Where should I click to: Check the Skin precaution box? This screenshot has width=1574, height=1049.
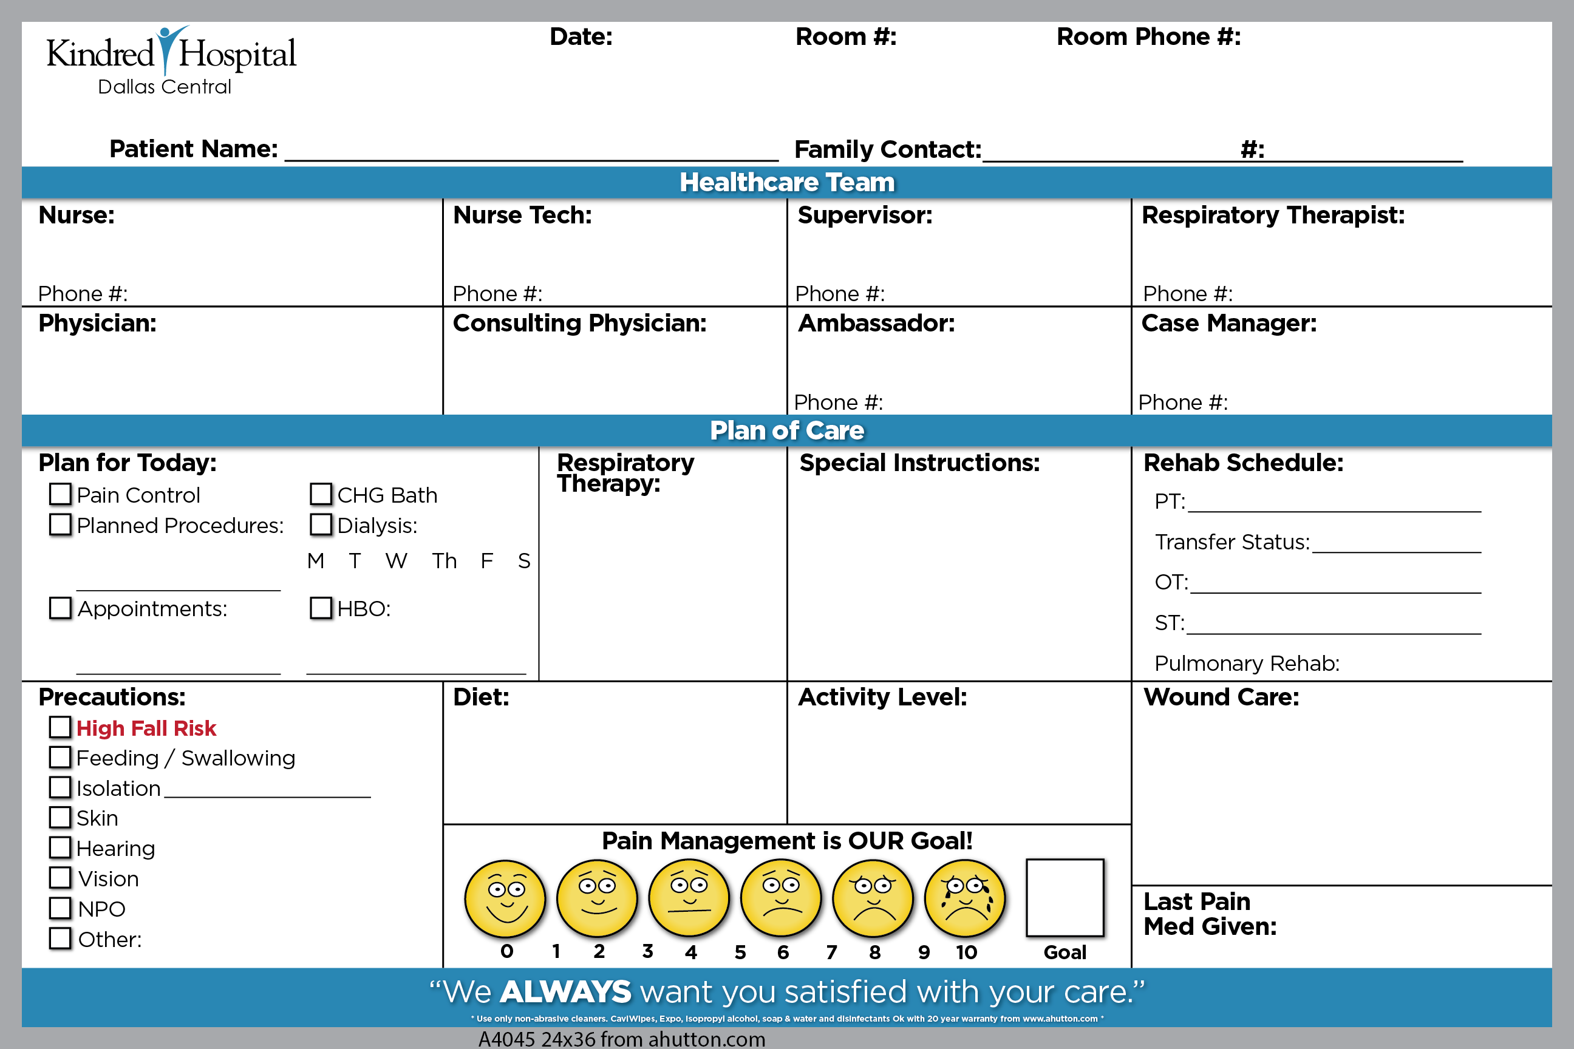[60, 817]
